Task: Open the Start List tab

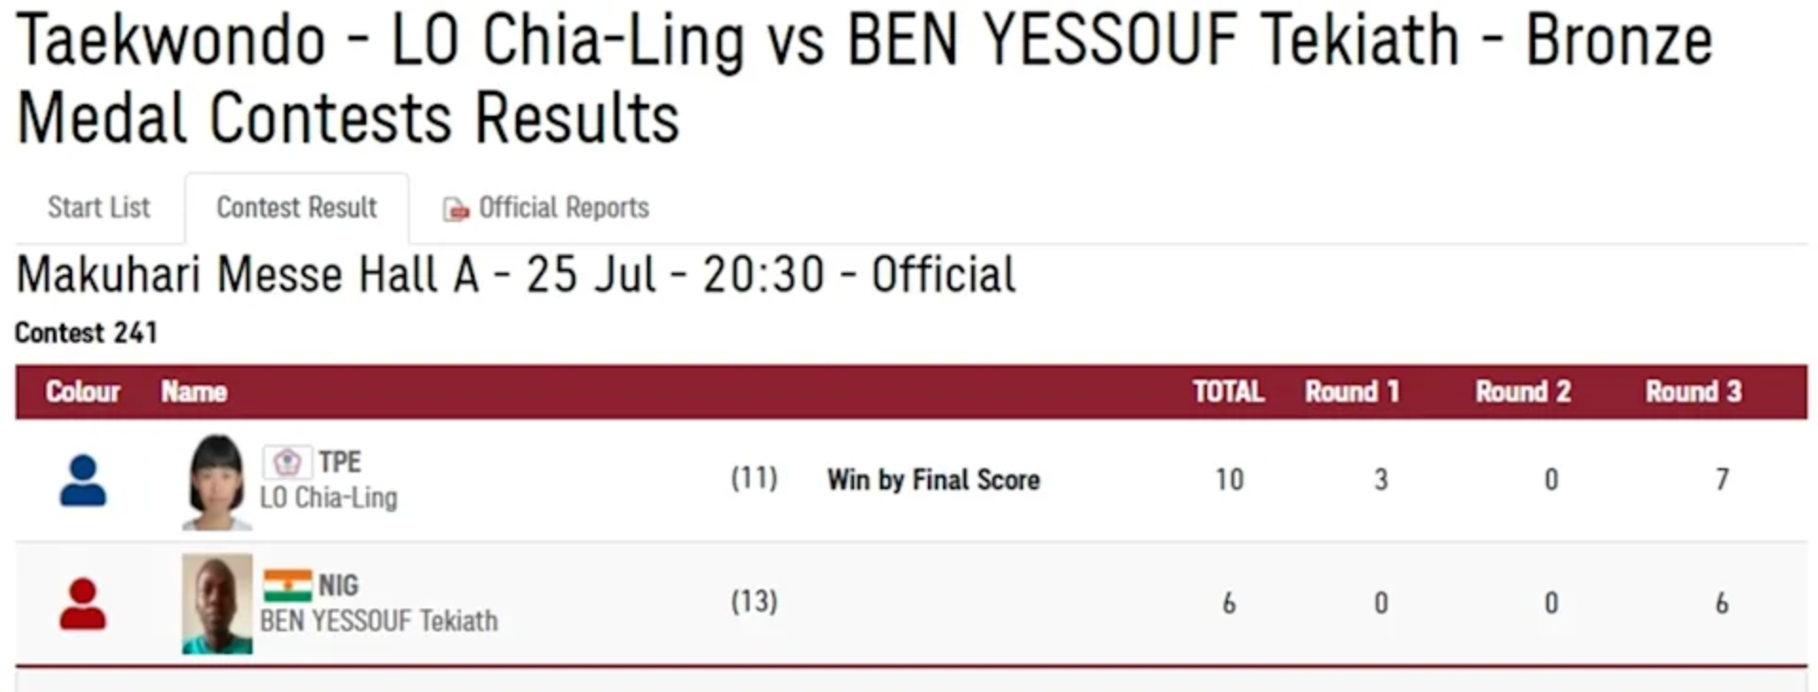Action: pos(99,208)
